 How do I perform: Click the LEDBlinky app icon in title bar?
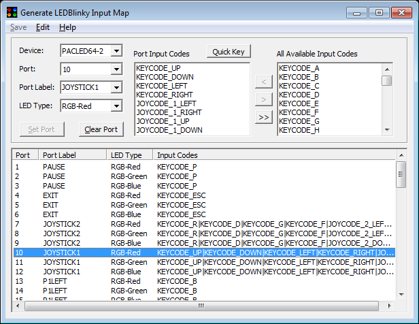click(12, 12)
